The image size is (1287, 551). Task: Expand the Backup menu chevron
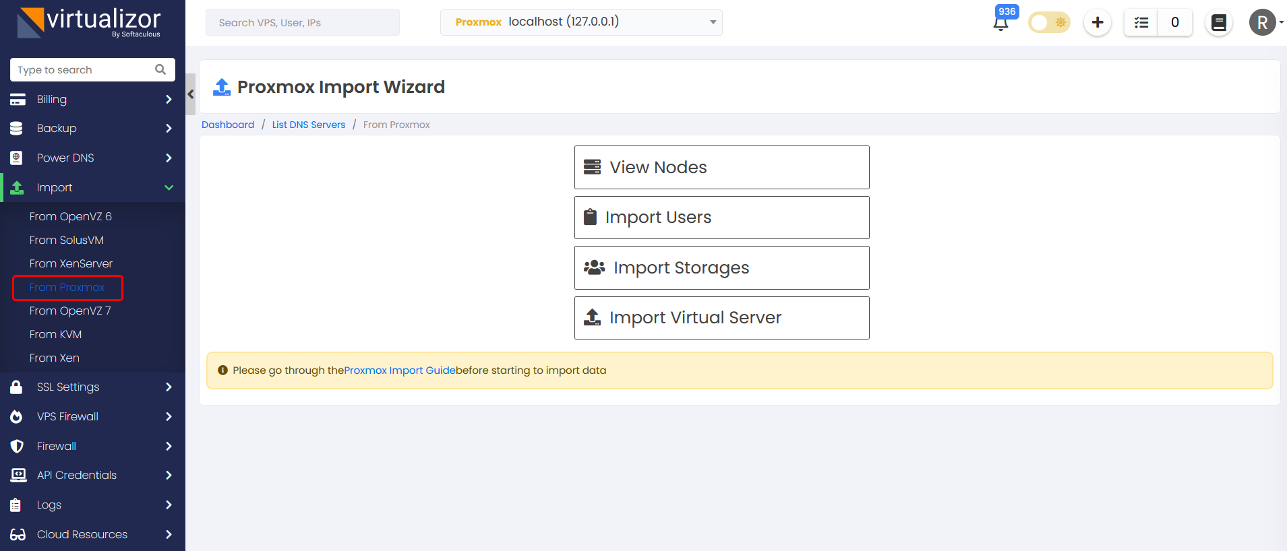click(x=169, y=128)
